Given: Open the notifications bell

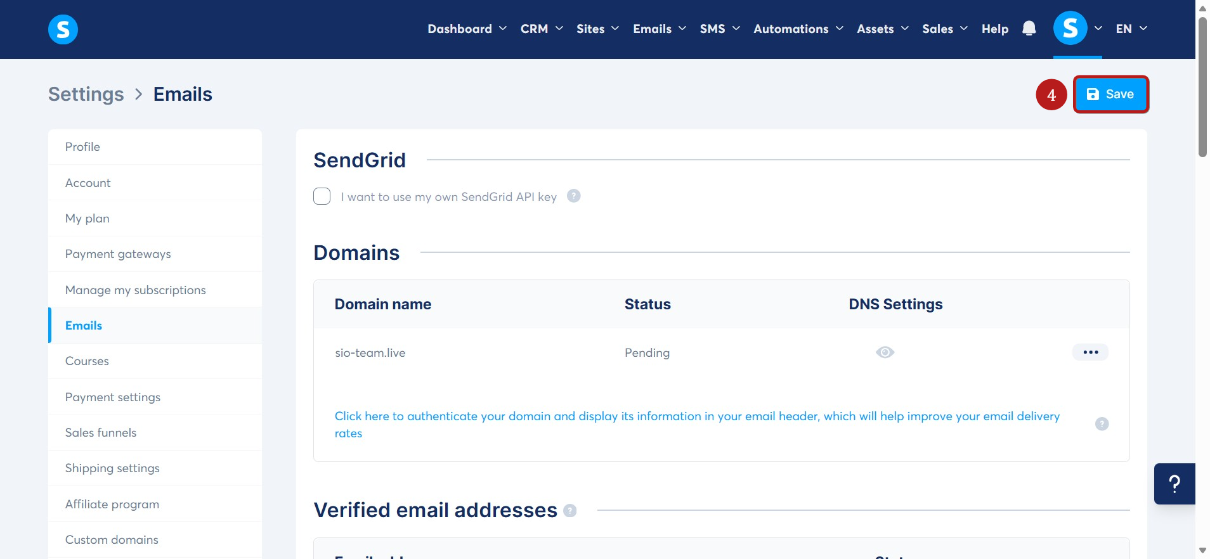Looking at the screenshot, I should click(1029, 29).
